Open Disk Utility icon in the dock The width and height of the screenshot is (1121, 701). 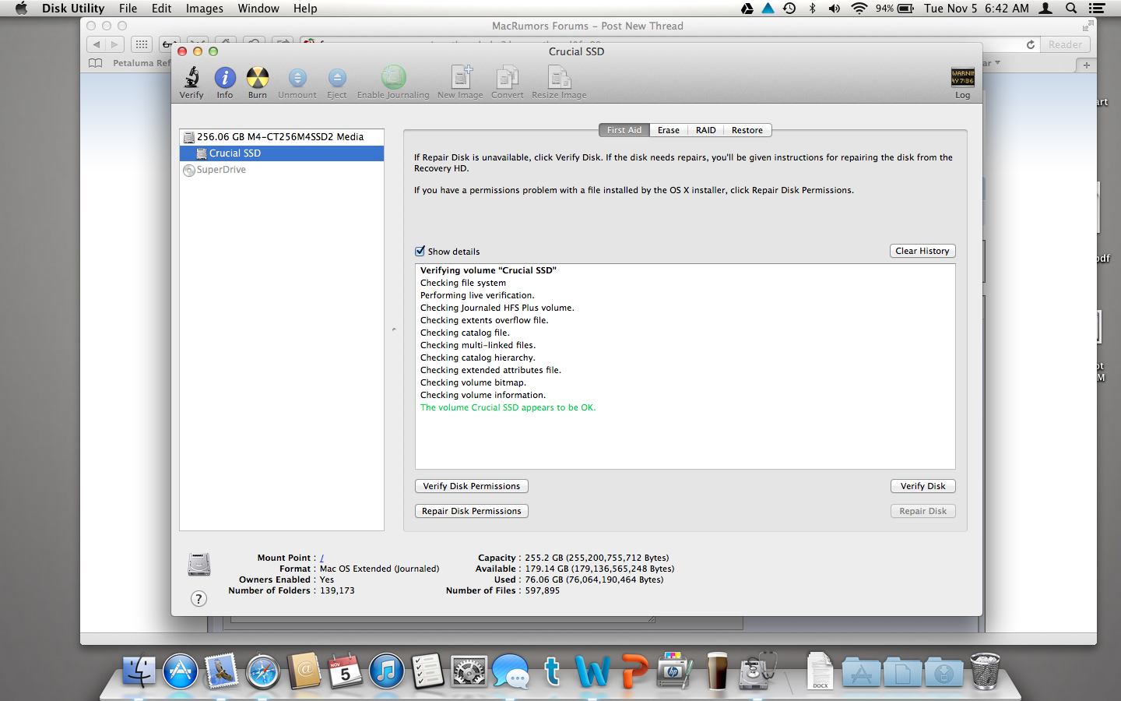tap(757, 671)
